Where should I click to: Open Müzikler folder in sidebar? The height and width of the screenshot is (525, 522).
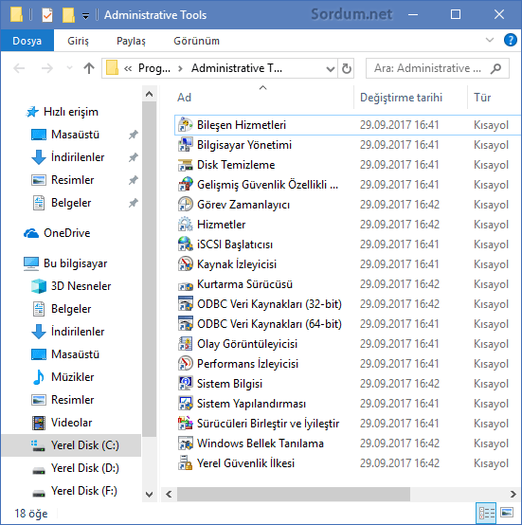click(x=63, y=377)
